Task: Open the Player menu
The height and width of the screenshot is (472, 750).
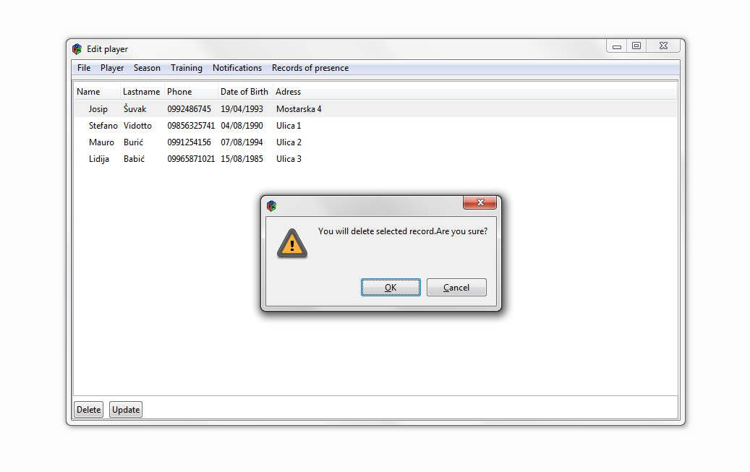Action: click(x=112, y=68)
